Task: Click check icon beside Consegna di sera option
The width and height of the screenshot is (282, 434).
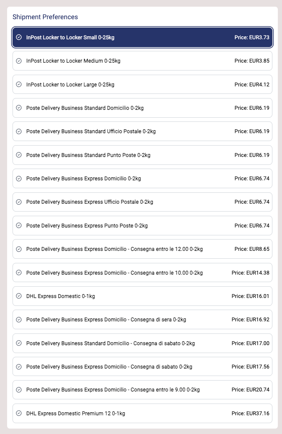Action: click(19, 319)
